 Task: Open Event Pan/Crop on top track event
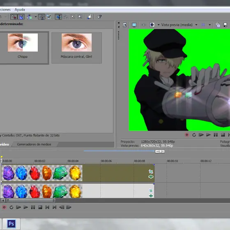tap(151, 172)
